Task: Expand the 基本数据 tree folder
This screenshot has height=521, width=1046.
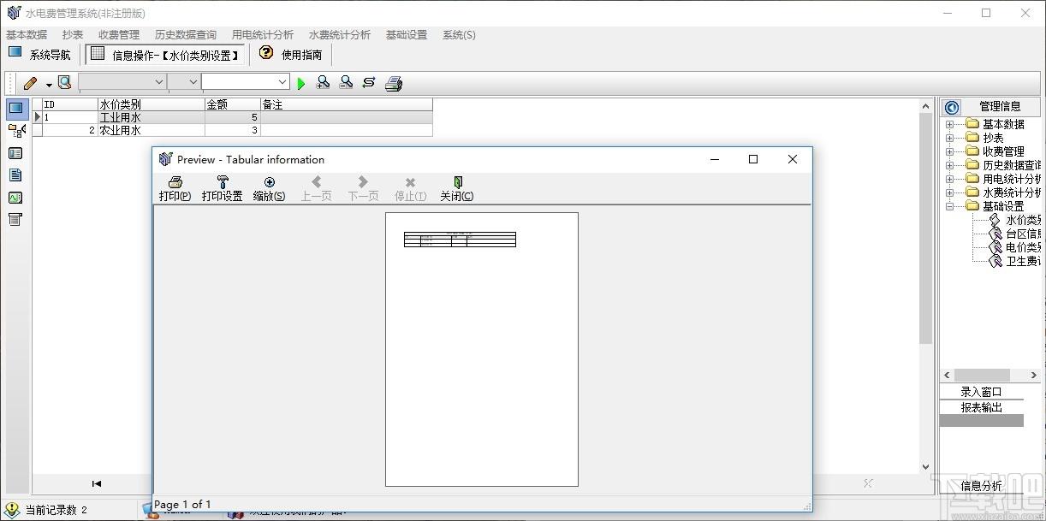Action: 949,125
